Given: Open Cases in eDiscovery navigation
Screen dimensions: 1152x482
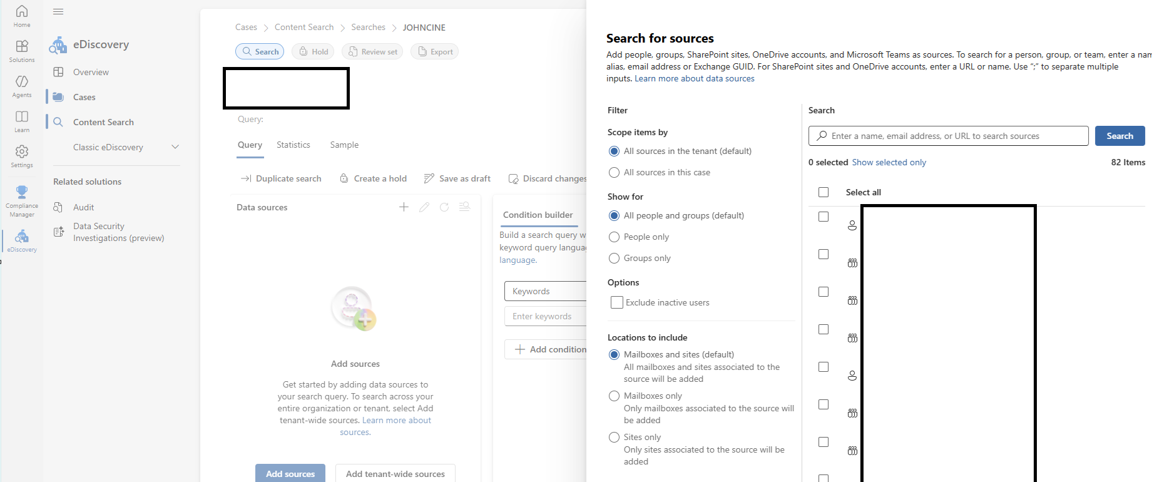Looking at the screenshot, I should (x=84, y=97).
